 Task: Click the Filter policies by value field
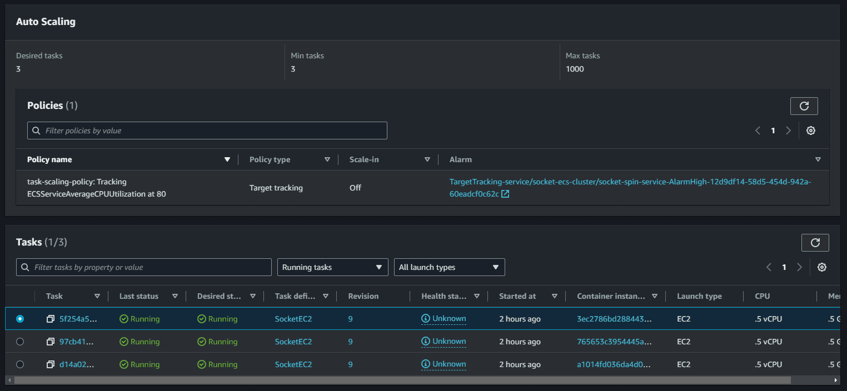tap(207, 131)
